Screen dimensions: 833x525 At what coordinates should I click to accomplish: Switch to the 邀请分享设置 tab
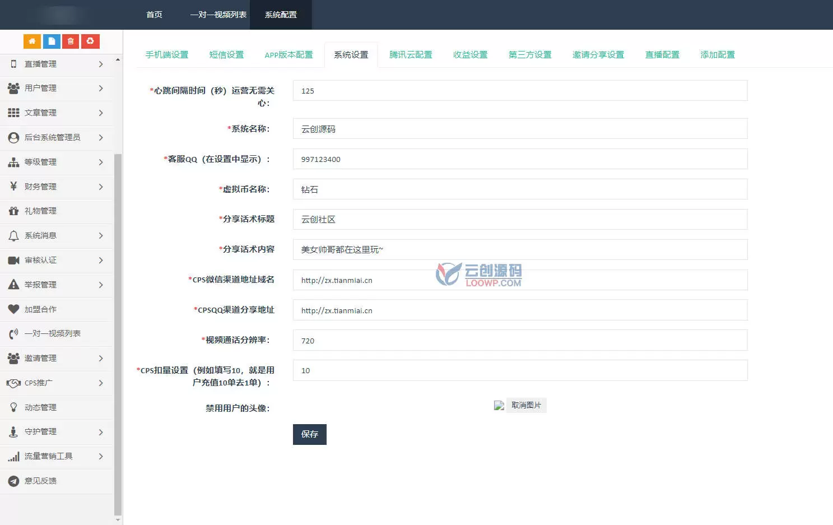point(598,54)
